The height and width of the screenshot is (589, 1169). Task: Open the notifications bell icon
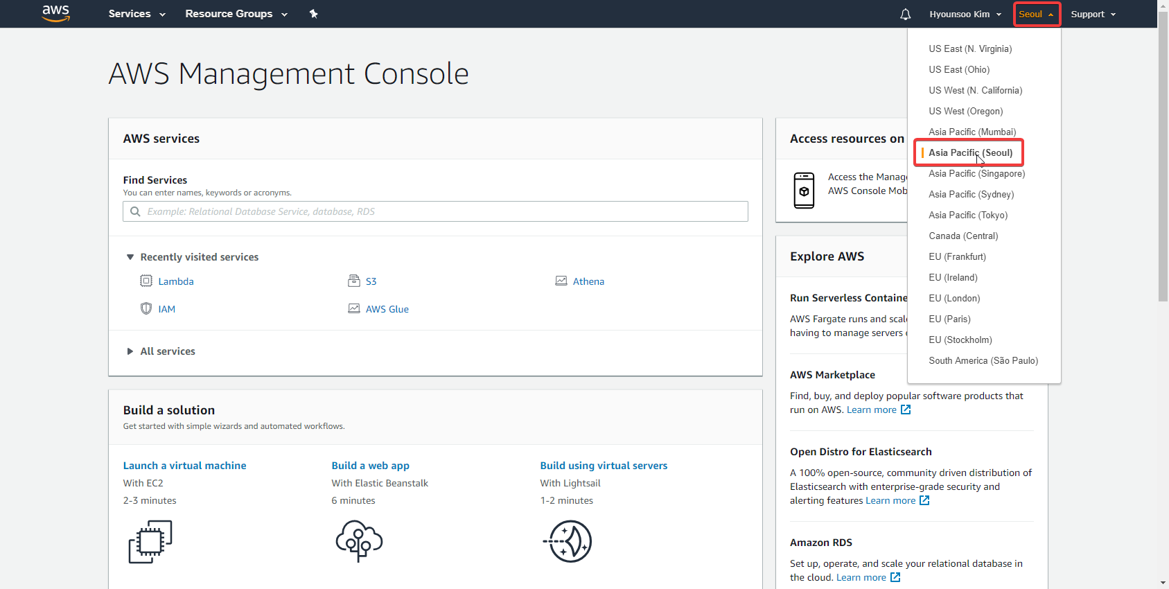coord(905,14)
